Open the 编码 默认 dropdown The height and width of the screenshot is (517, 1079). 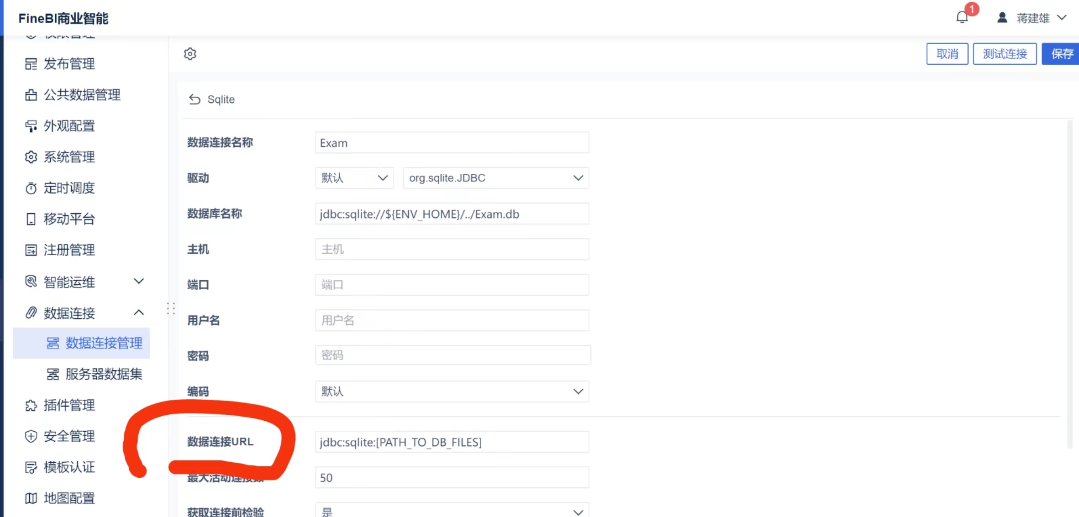(452, 392)
